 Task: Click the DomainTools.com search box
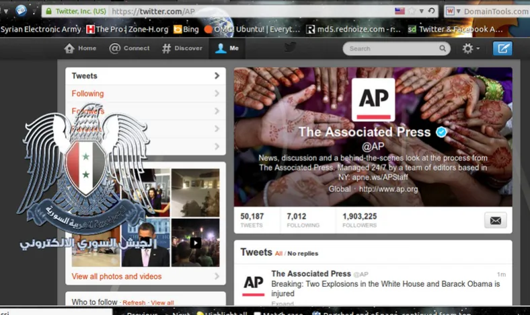coord(496,11)
